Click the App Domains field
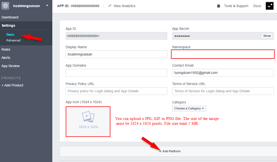The image size is (277, 162). [116, 73]
